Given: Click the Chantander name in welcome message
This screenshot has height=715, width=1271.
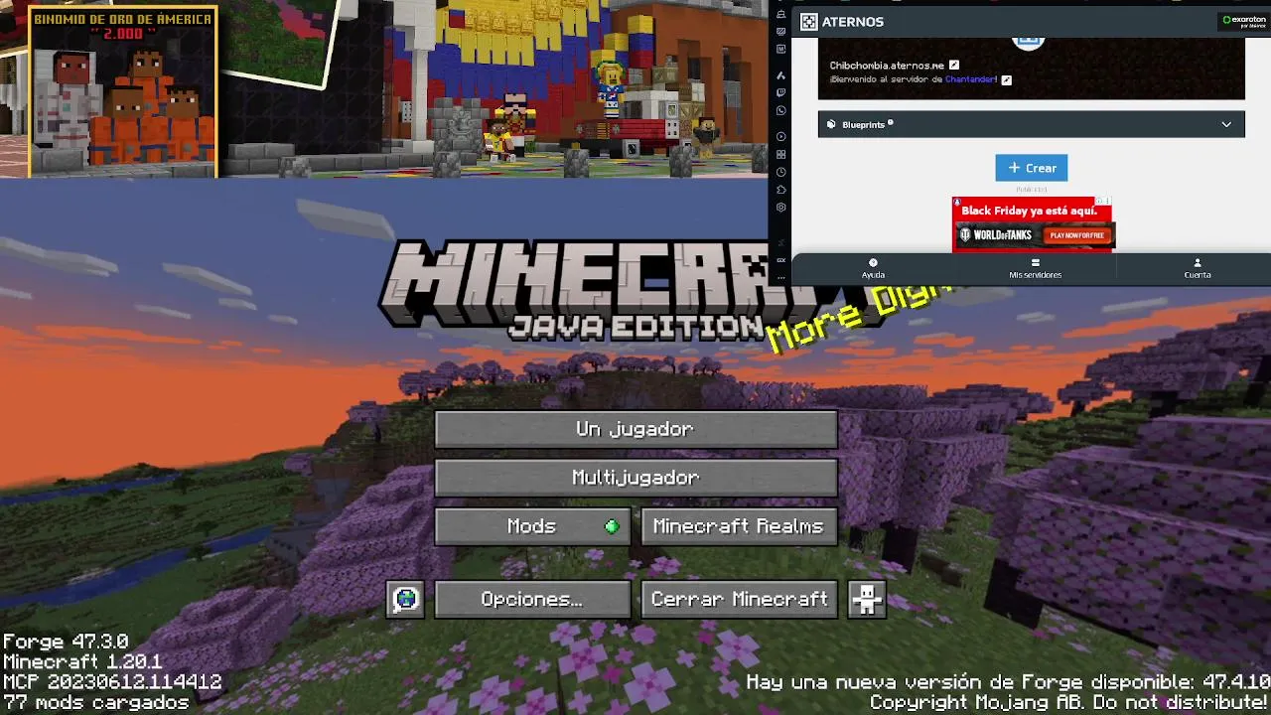Looking at the screenshot, I should coord(970,79).
